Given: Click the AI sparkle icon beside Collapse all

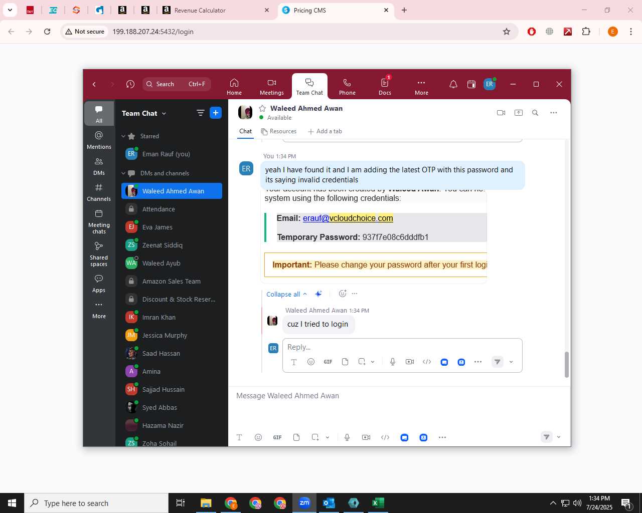Looking at the screenshot, I should pyautogui.click(x=318, y=294).
